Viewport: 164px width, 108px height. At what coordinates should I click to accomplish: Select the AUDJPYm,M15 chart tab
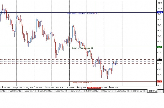61,91
